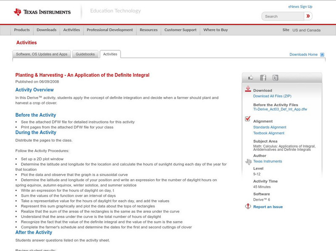Switch to Software, OS Updates and Apps tab
Viewport: 336px width, 251px height.
point(42,54)
